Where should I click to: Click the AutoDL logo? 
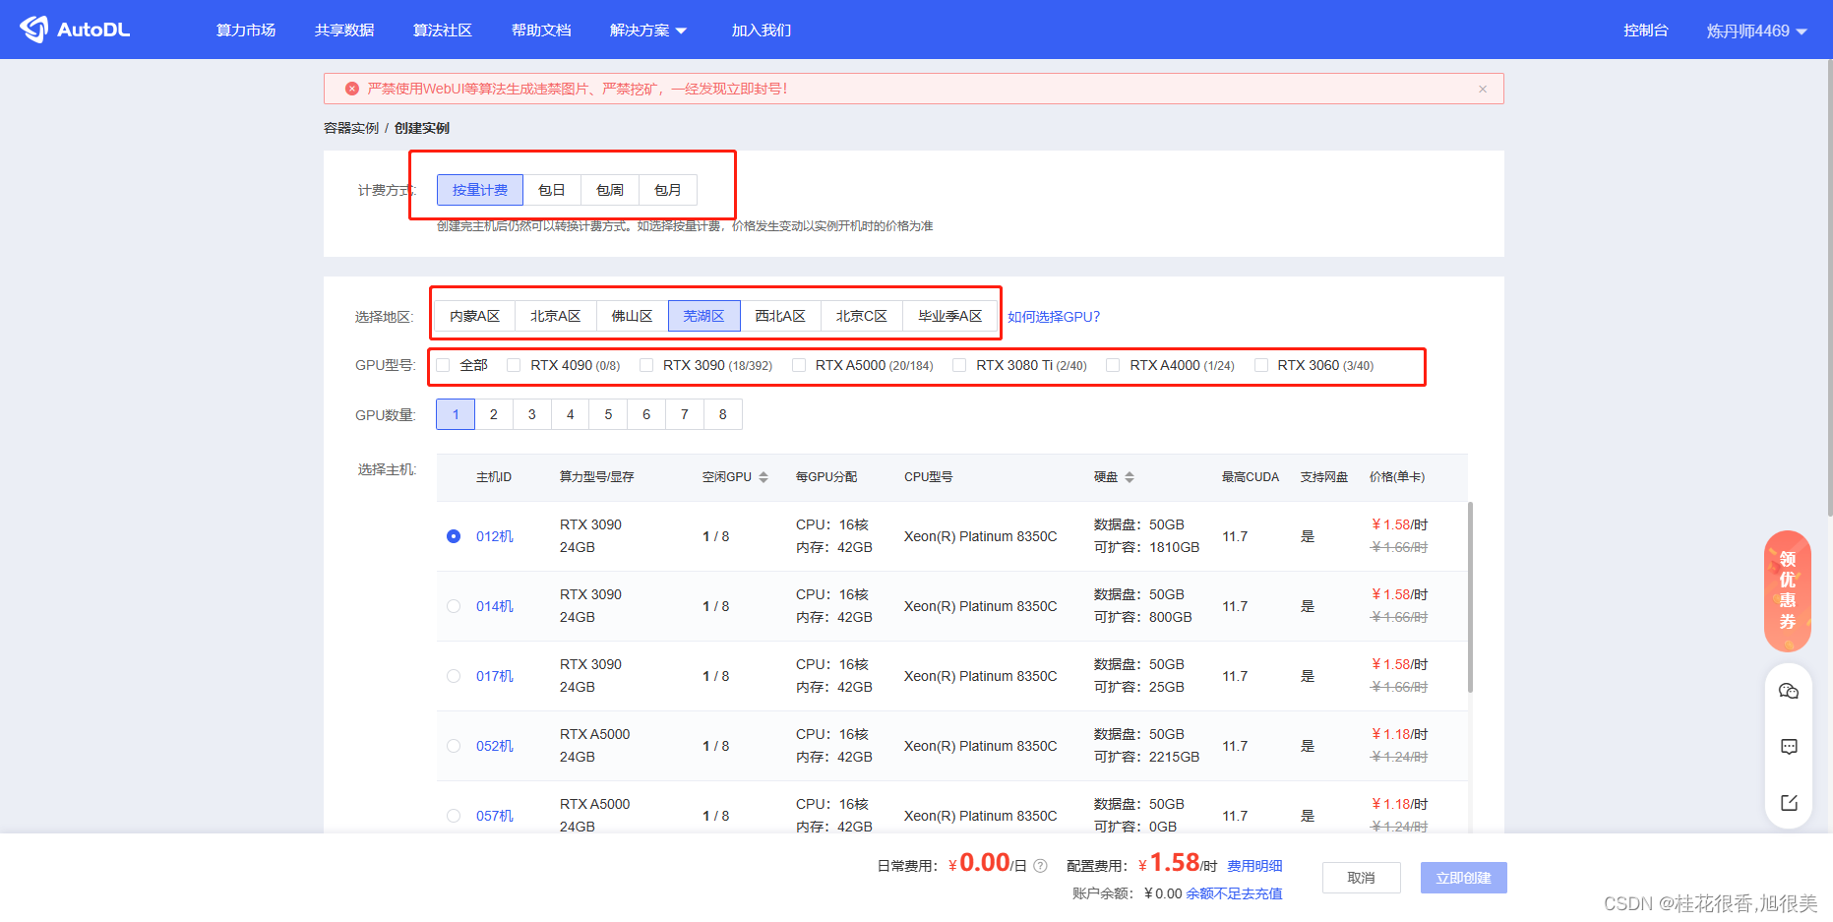pyautogui.click(x=75, y=30)
